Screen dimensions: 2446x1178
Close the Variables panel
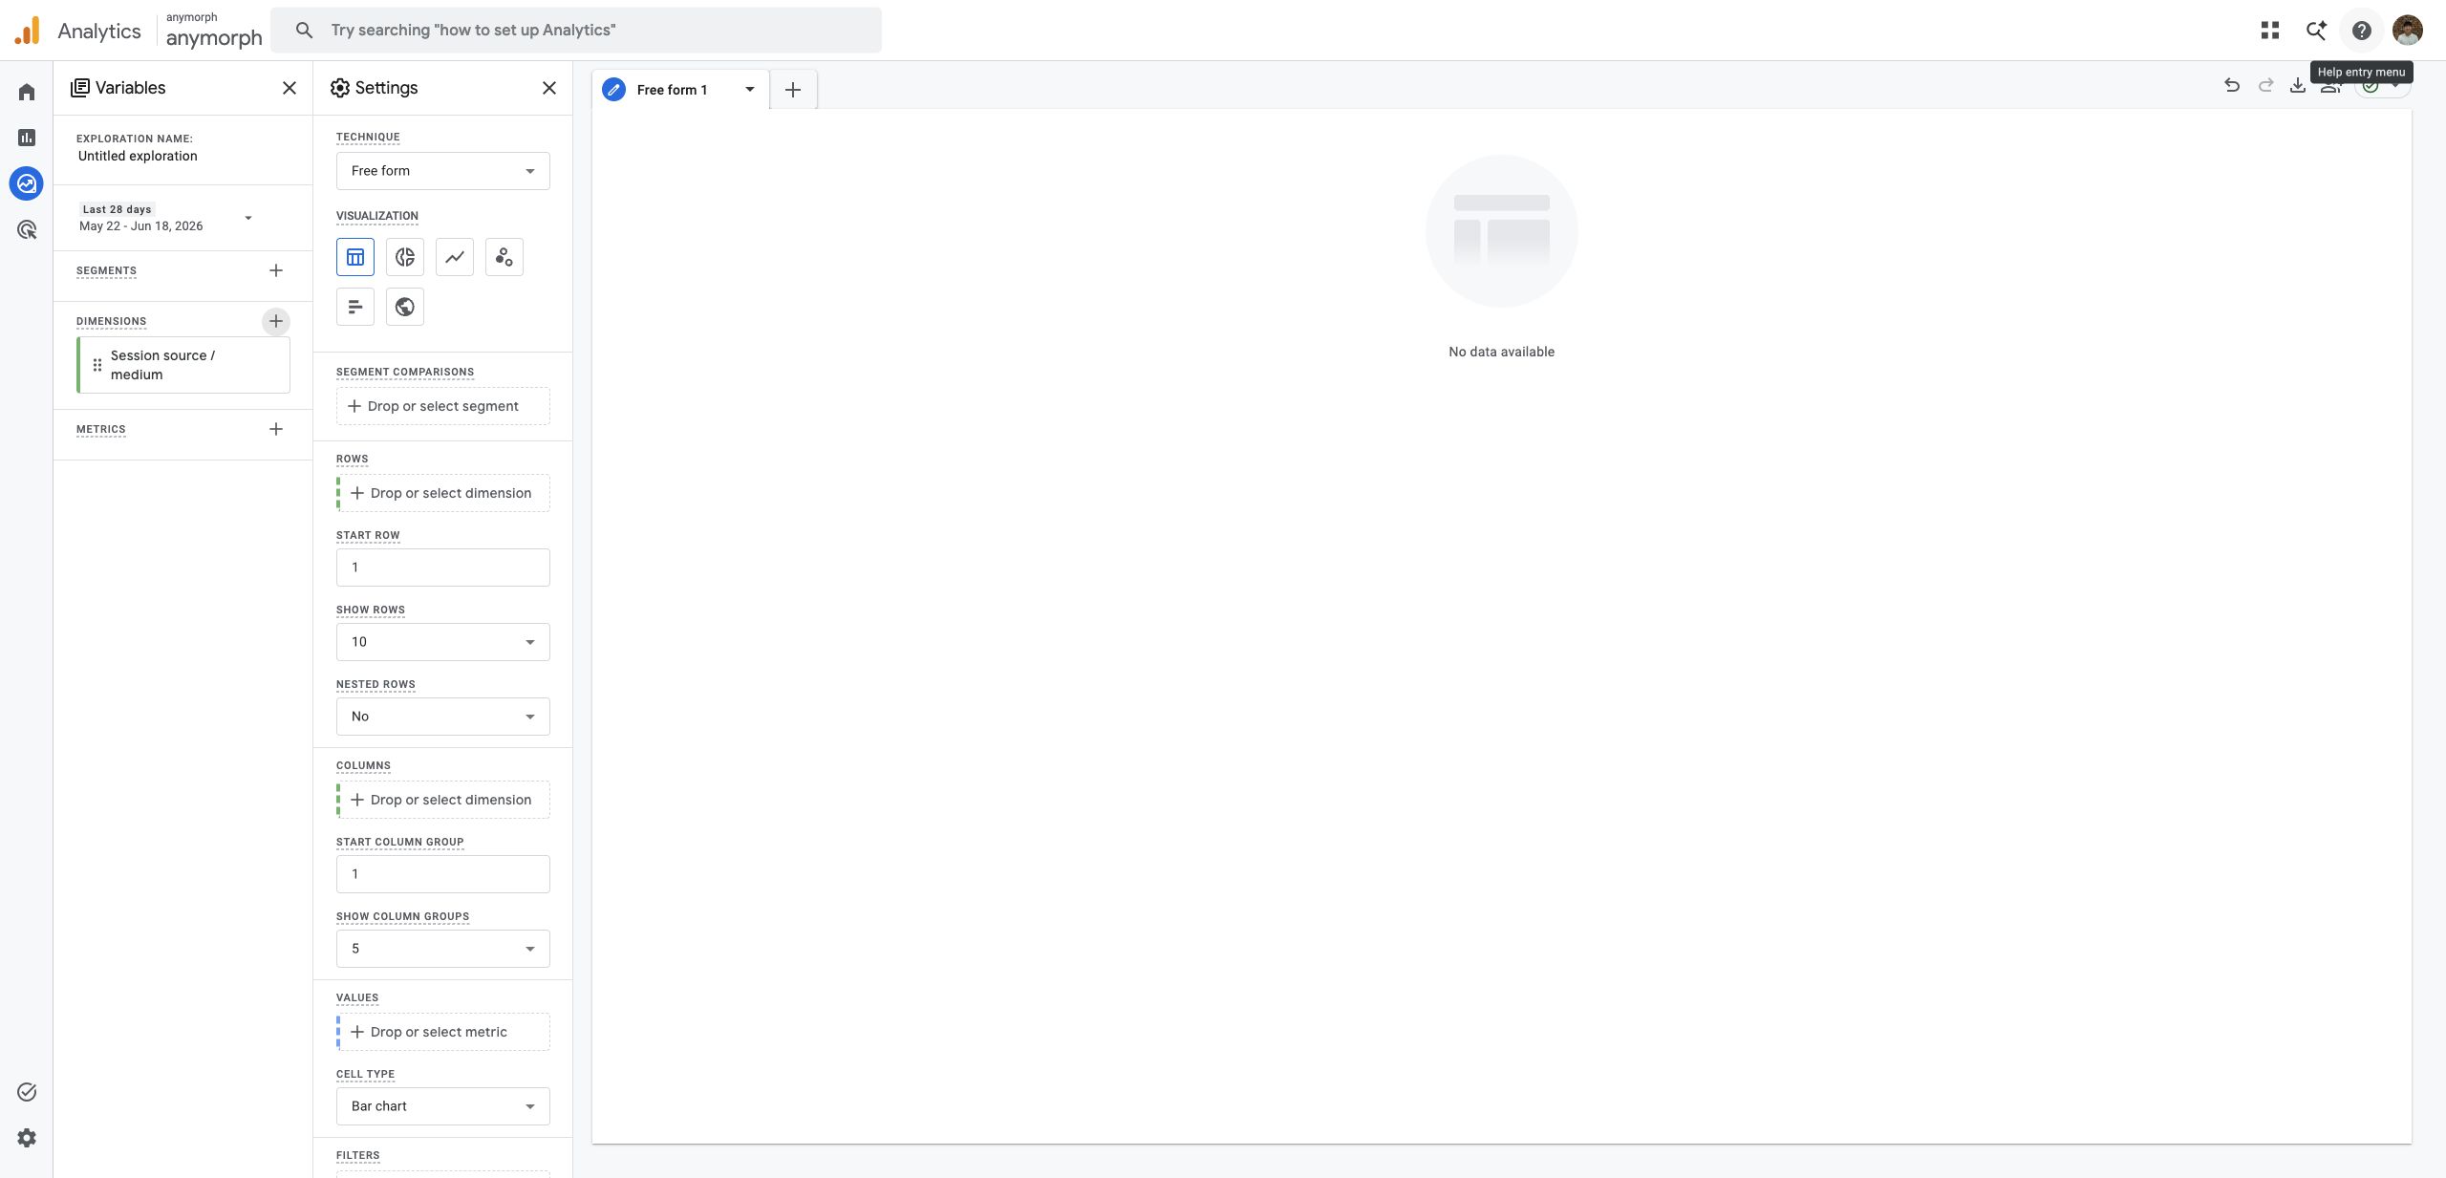(x=290, y=88)
